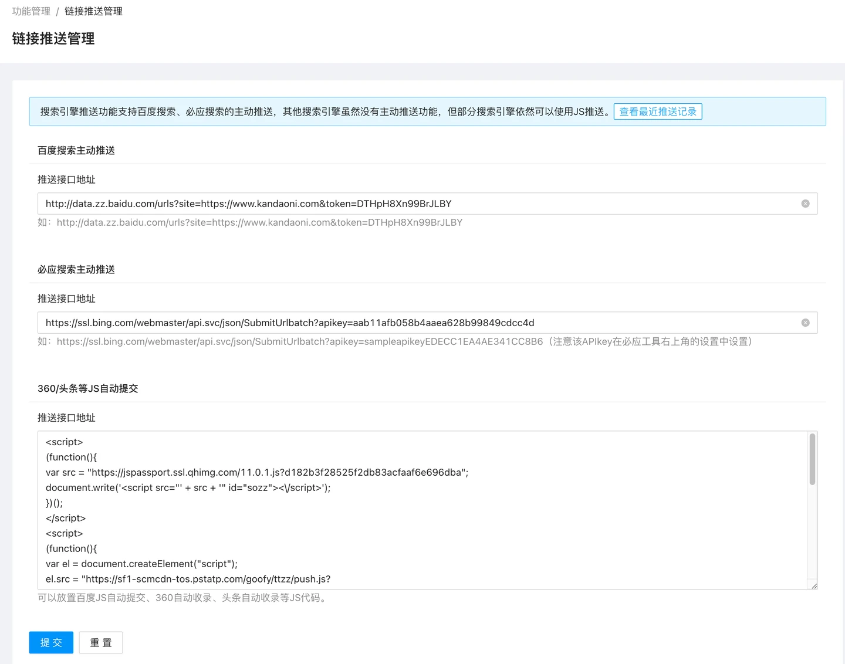Click 推送接口地址 label under 百度搜索主动推送
This screenshot has height=664, width=845.
pyautogui.click(x=66, y=179)
